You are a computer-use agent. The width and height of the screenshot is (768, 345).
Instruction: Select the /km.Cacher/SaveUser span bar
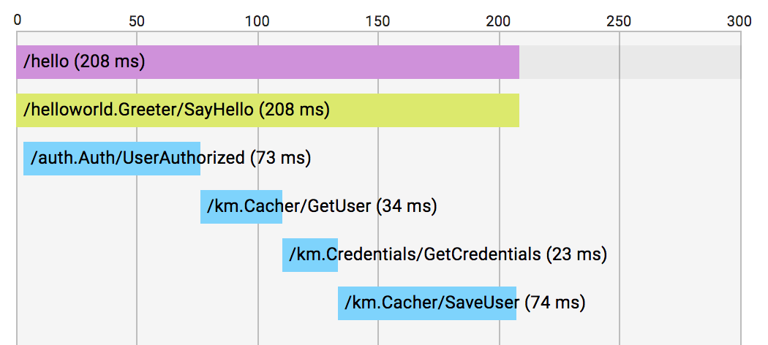tap(427, 303)
